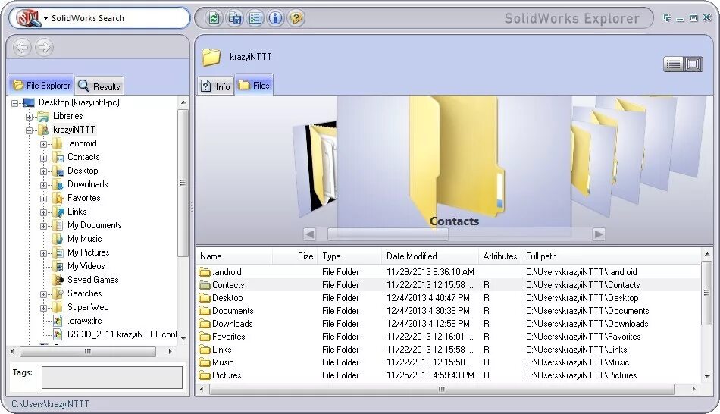
Task: Select the Documents row in file list
Action: [449, 311]
